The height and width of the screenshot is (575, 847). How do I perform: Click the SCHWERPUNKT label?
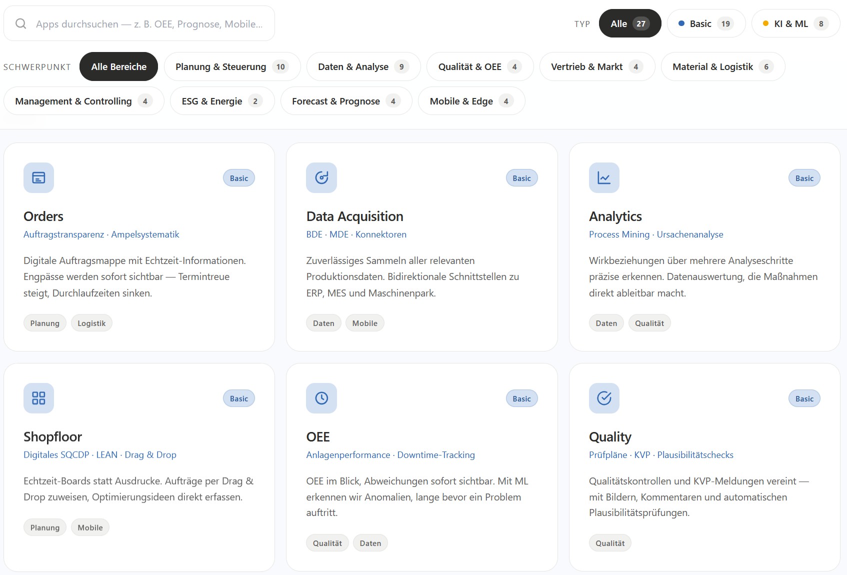pyautogui.click(x=37, y=67)
